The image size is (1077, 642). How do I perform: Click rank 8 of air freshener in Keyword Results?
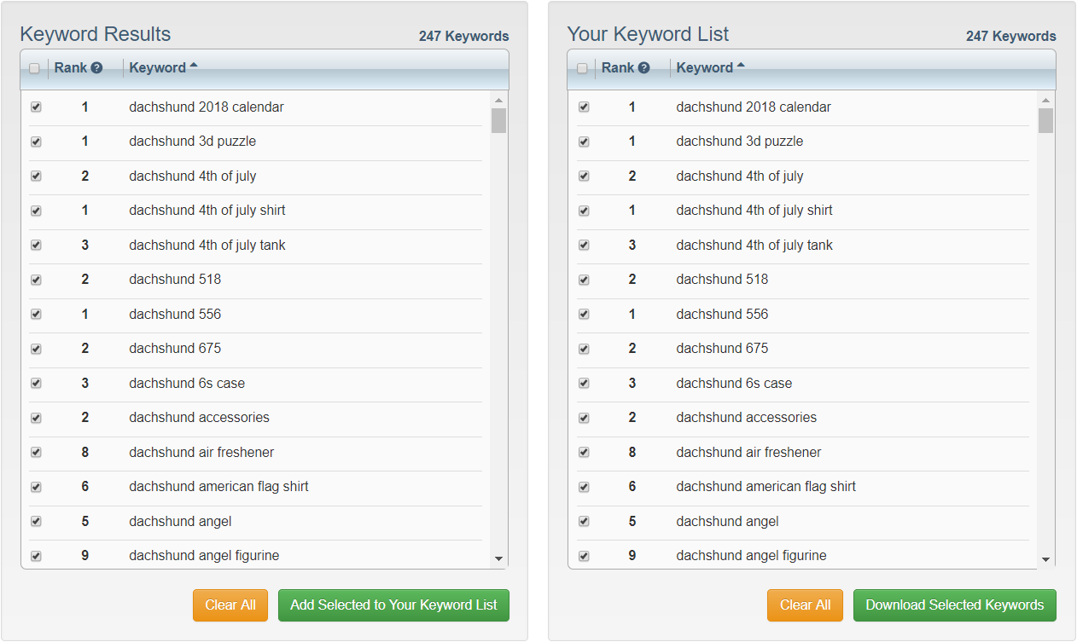point(85,453)
